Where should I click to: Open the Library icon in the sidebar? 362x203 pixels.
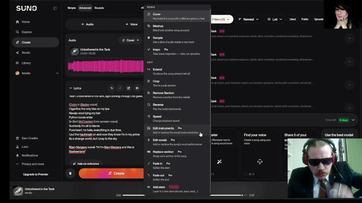pos(18,63)
